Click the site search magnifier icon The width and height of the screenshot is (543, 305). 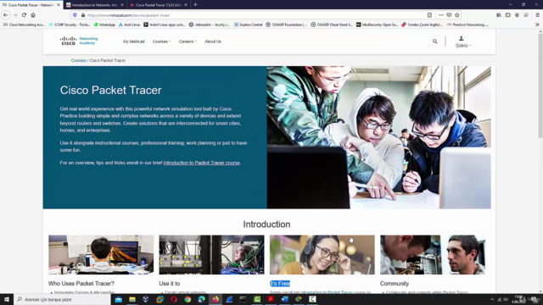click(435, 42)
